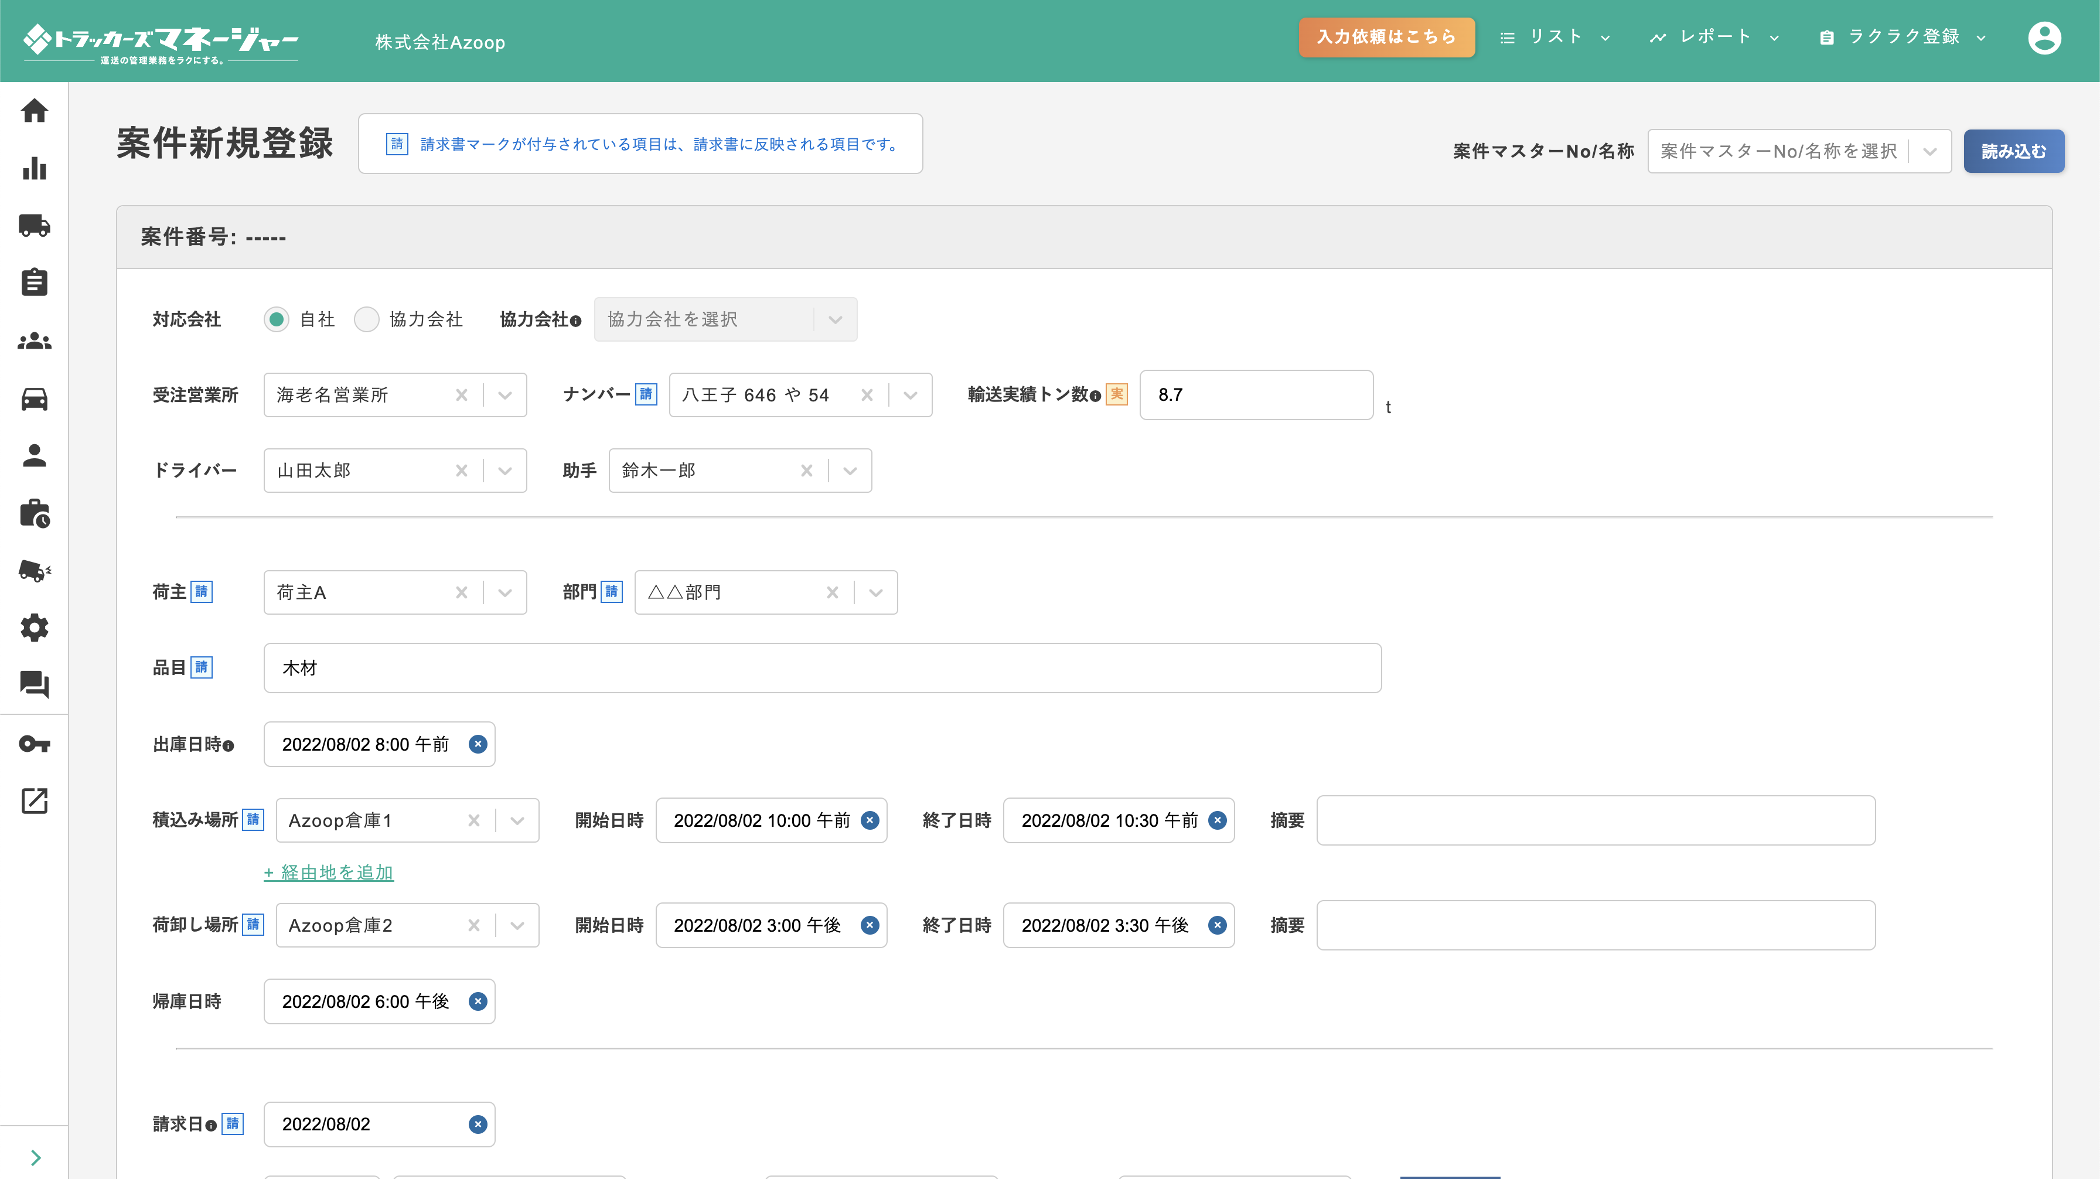Select the car icon in the sidebar
This screenshot has height=1179, width=2100.
click(34, 398)
